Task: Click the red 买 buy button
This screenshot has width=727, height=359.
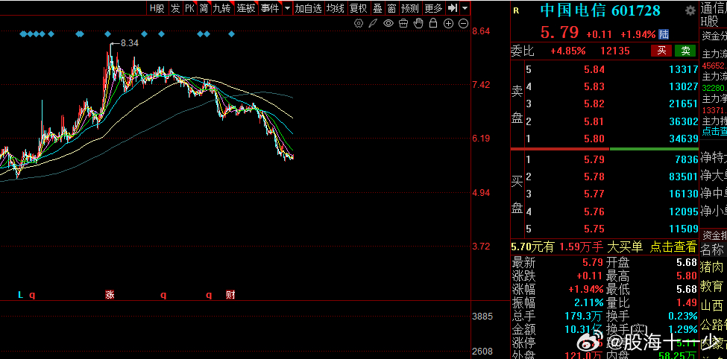Action: click(x=661, y=51)
